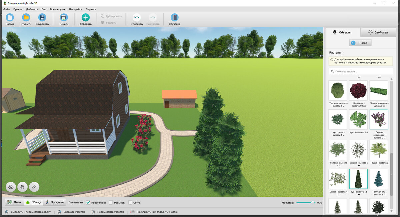
Task: Click the 3D cube view tool in the viewport
Action: point(11,187)
